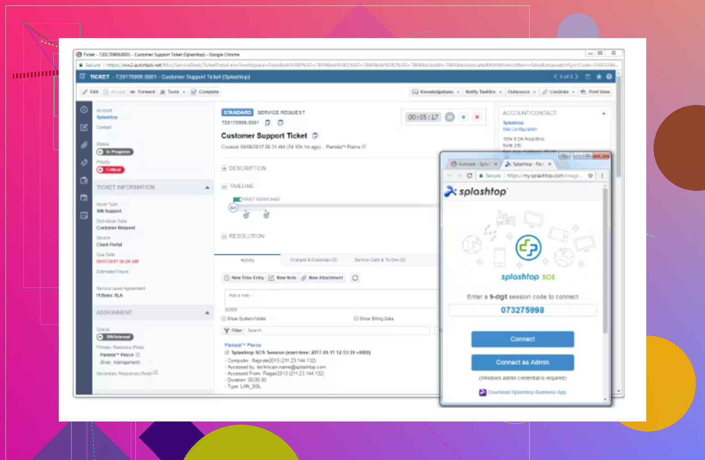The width and height of the screenshot is (705, 460).
Task: Open the Knowledgebase dropdown
Action: click(436, 92)
